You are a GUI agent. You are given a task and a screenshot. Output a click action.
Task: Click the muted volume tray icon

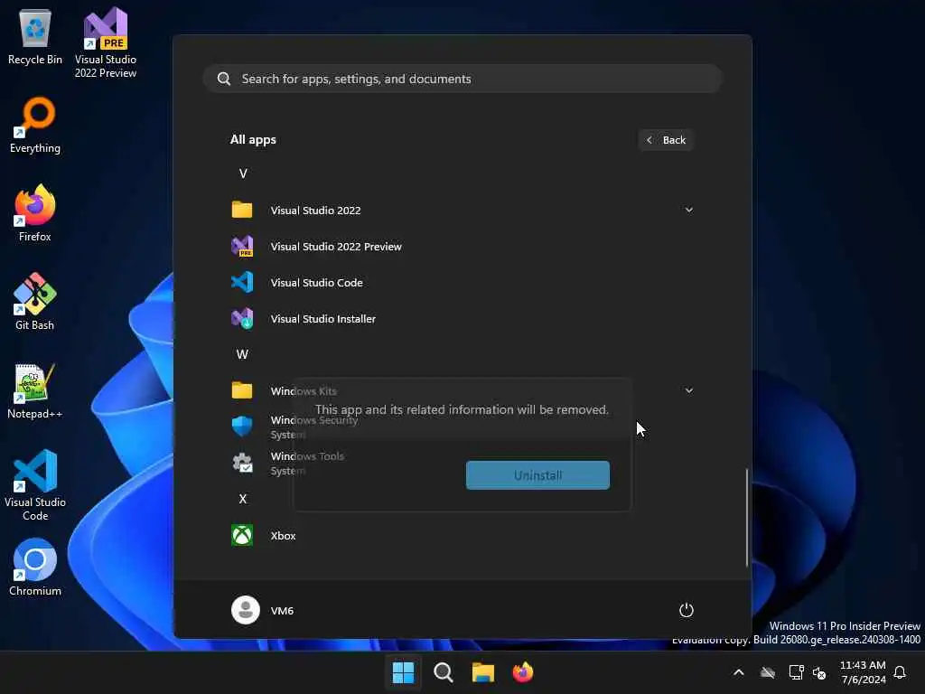(819, 672)
